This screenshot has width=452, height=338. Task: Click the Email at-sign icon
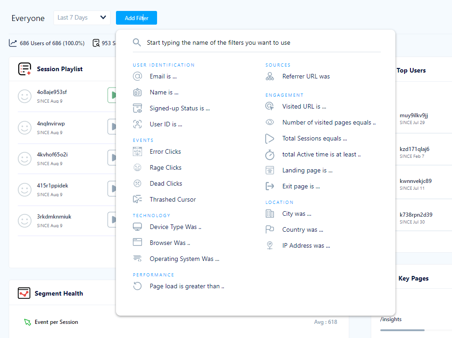pos(137,76)
